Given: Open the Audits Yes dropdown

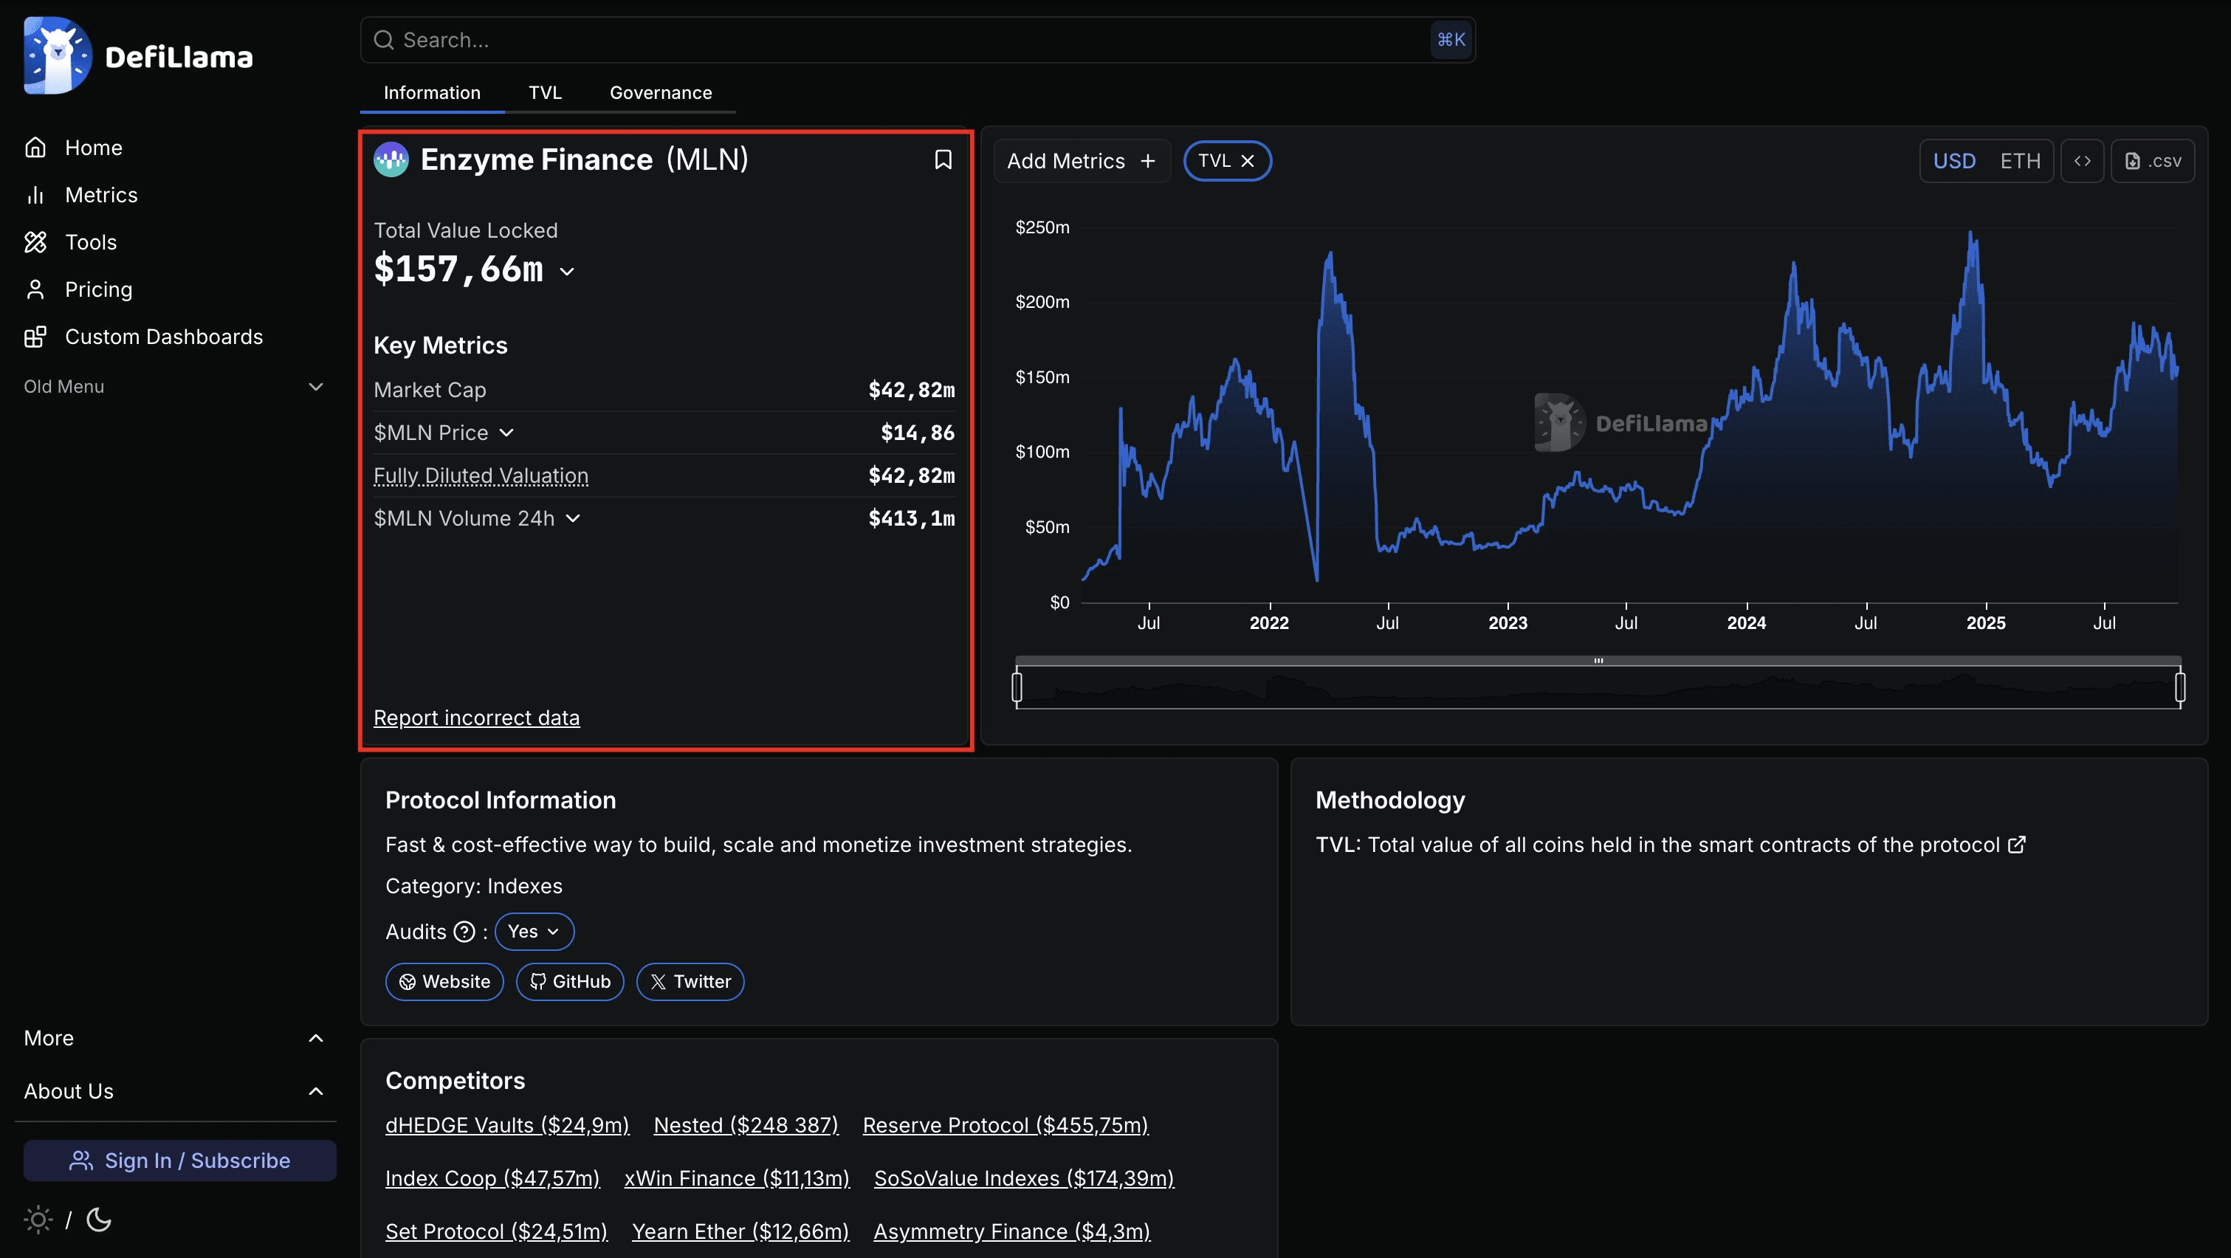Looking at the screenshot, I should point(534,932).
